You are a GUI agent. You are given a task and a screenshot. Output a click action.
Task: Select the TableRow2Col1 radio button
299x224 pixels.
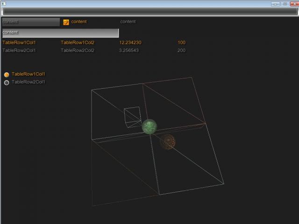[7, 83]
